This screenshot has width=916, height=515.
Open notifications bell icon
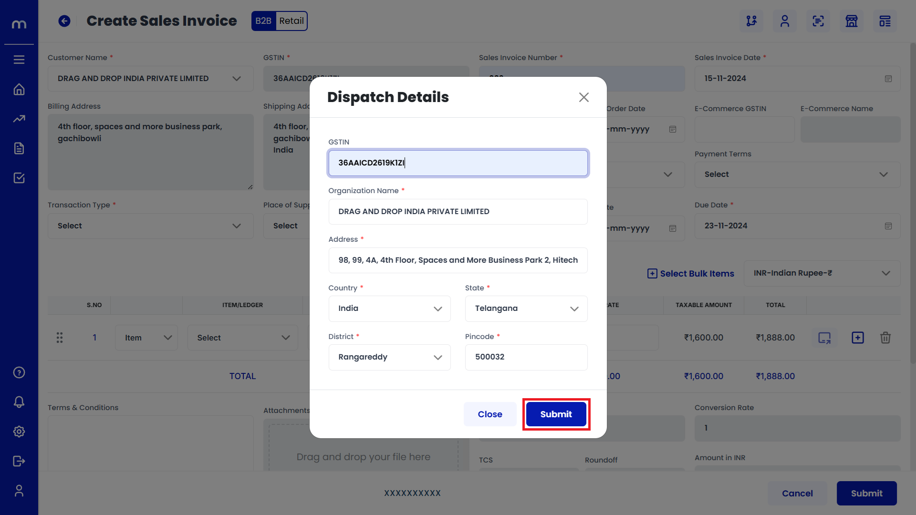tap(19, 402)
